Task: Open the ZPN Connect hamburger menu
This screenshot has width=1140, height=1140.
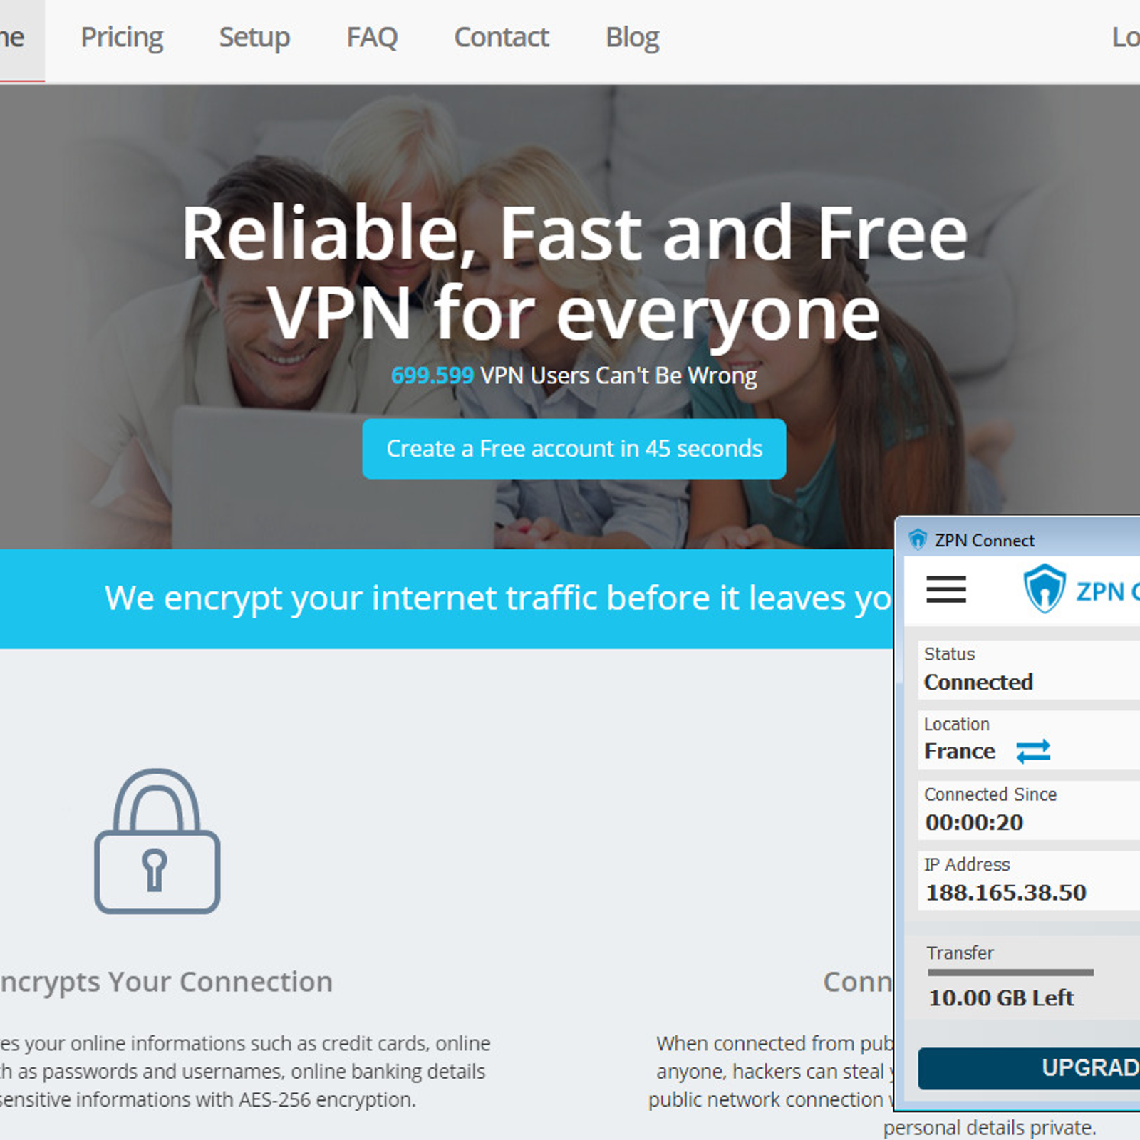Action: click(946, 589)
